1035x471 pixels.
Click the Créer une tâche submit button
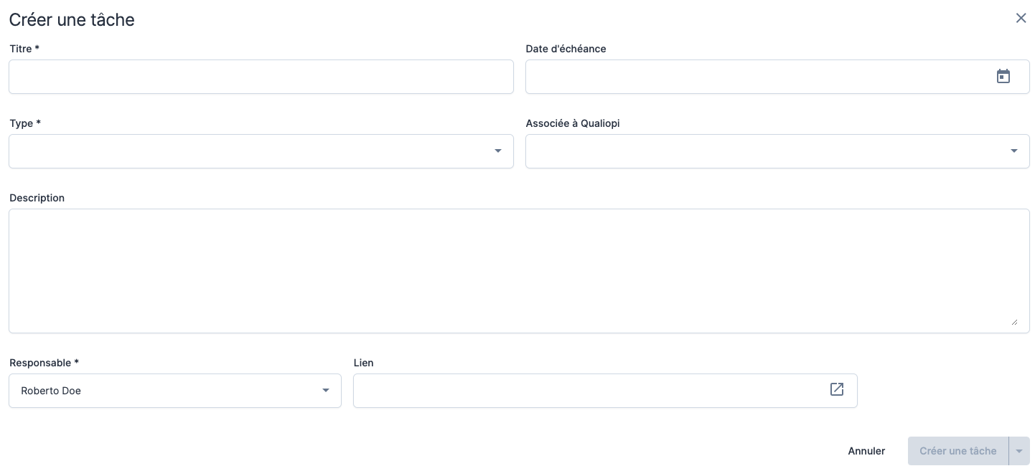tap(957, 451)
